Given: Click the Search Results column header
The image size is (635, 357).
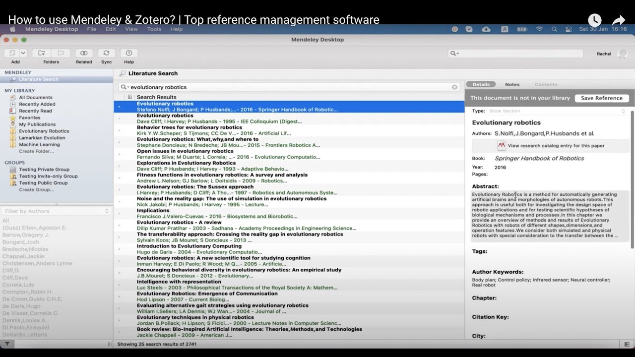Looking at the screenshot, I should [x=156, y=97].
